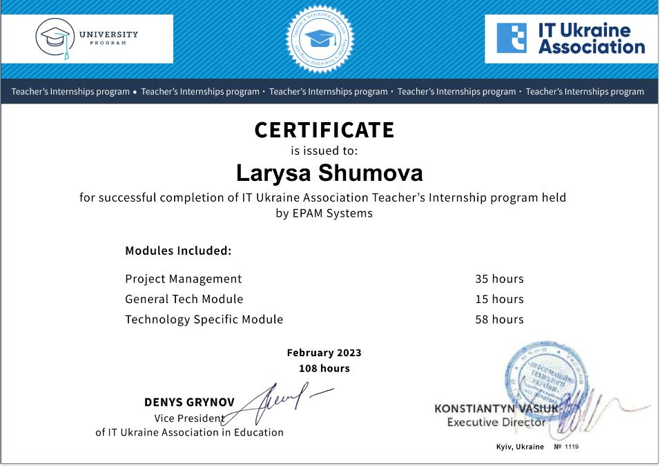Click the 58 hours value
Image resolution: width=660 pixels, height=466 pixels.
(x=499, y=319)
